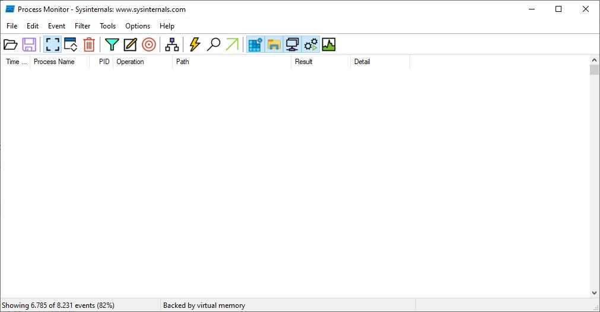
Task: Open the Filter menu
Action: [82, 26]
